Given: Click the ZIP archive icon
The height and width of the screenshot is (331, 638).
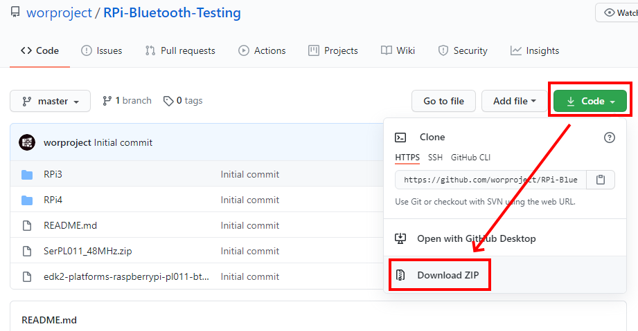Looking at the screenshot, I should [x=400, y=275].
